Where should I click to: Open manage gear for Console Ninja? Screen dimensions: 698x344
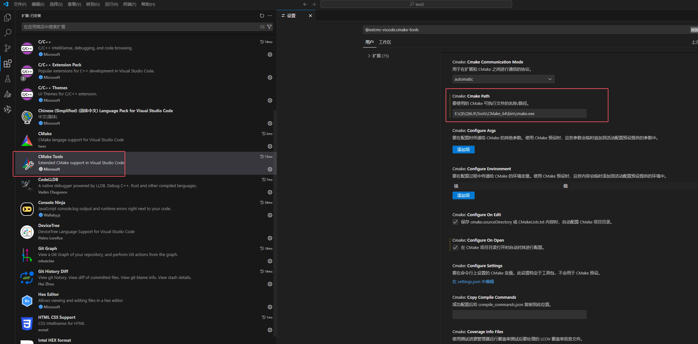click(x=270, y=215)
